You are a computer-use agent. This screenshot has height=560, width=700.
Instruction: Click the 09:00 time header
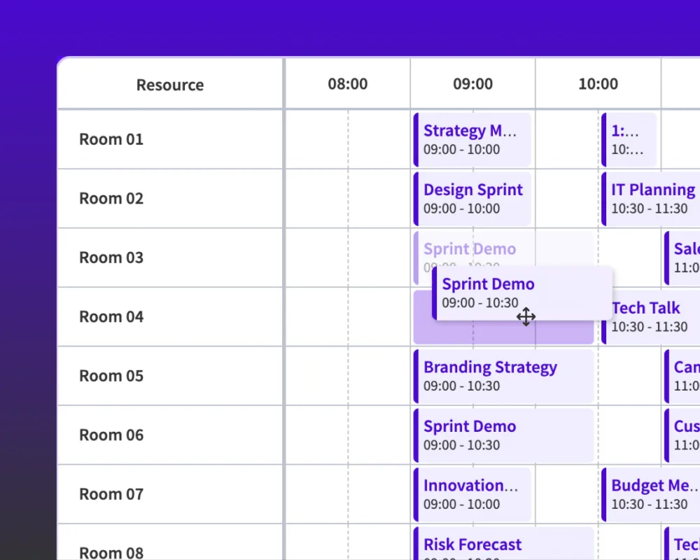pyautogui.click(x=472, y=83)
